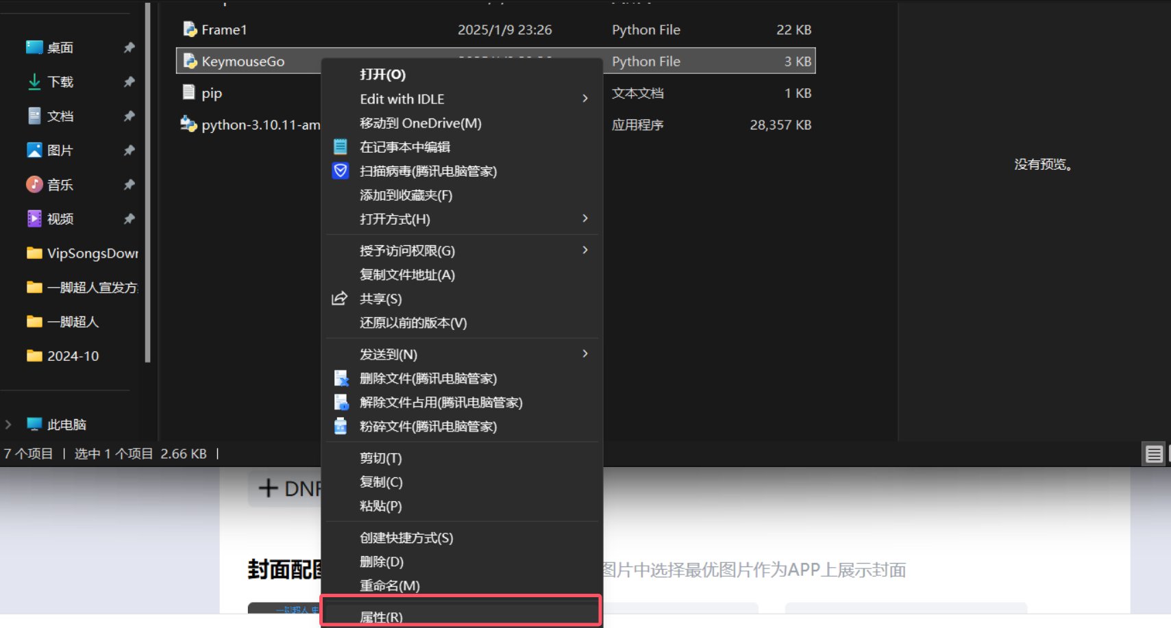
Task: Click the navigation pane vertical scrollbar
Action: (147, 182)
